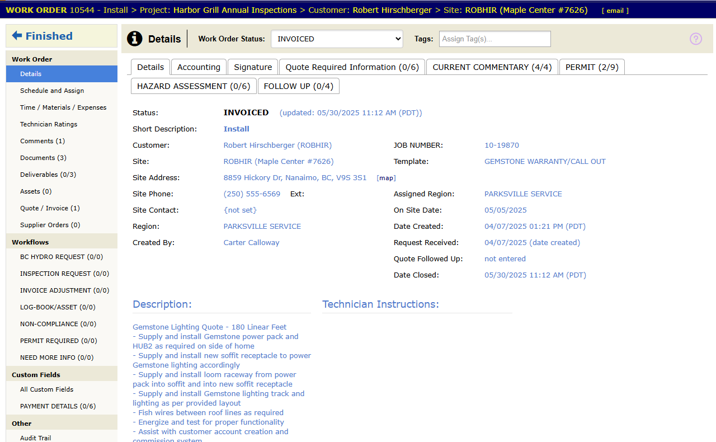Open the map link for site address
Viewport: 716px width, 442px height.
386,178
